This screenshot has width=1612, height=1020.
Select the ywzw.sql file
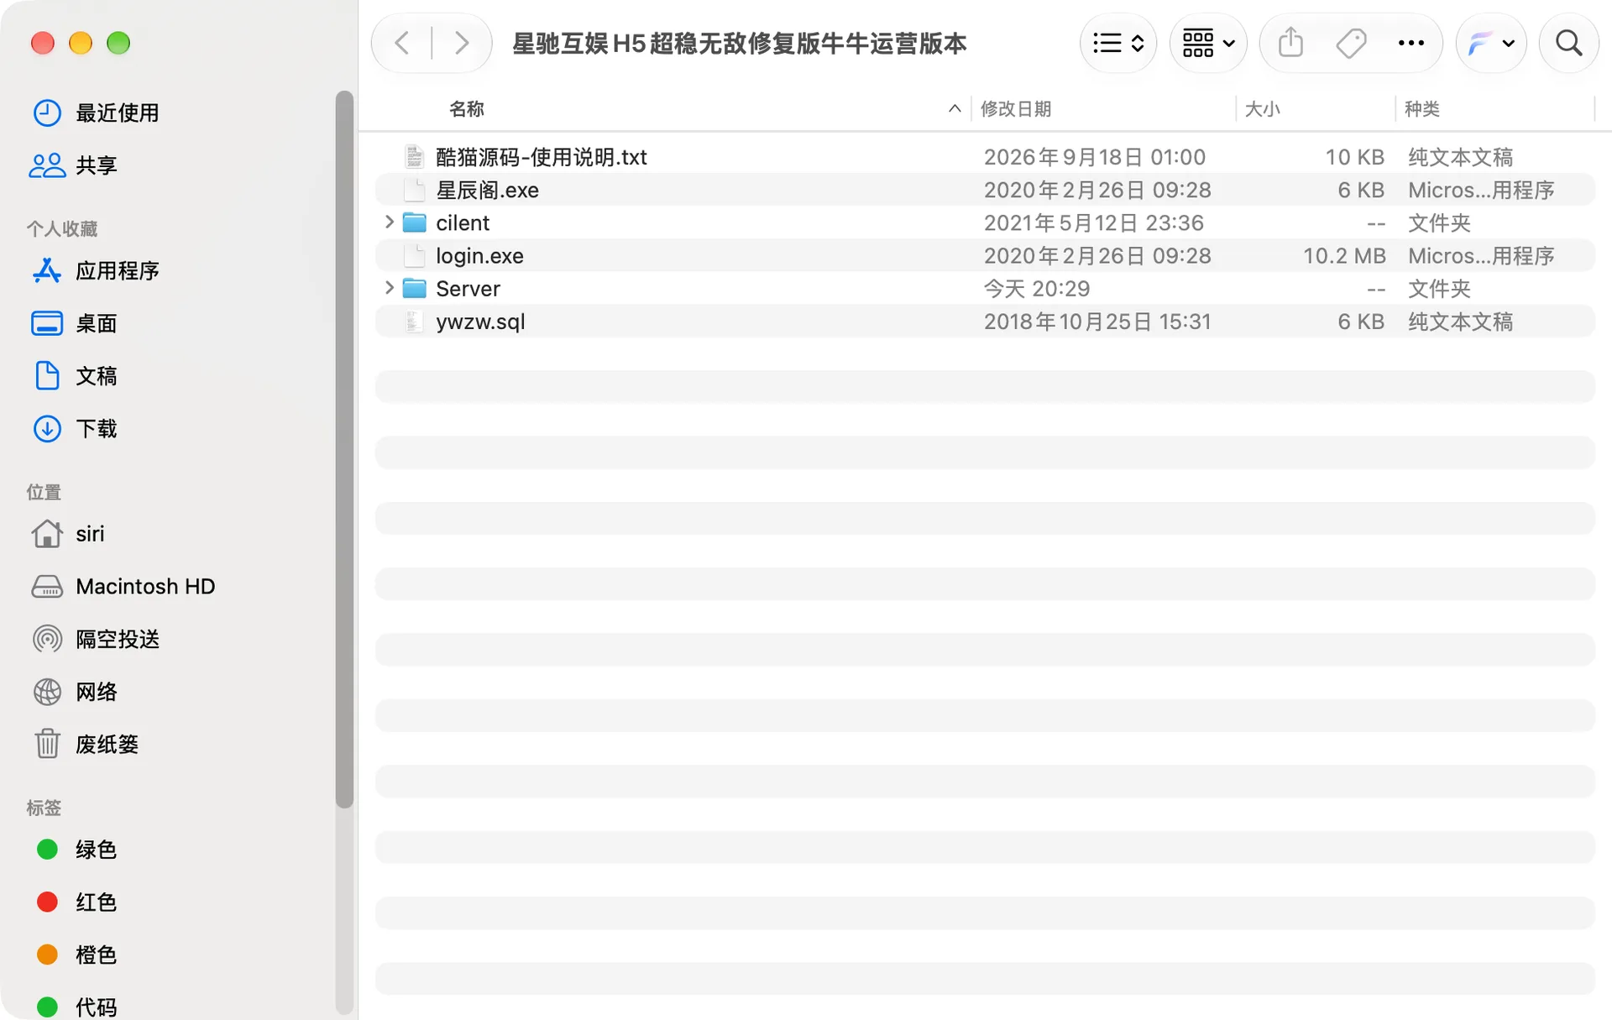pyautogui.click(x=984, y=322)
